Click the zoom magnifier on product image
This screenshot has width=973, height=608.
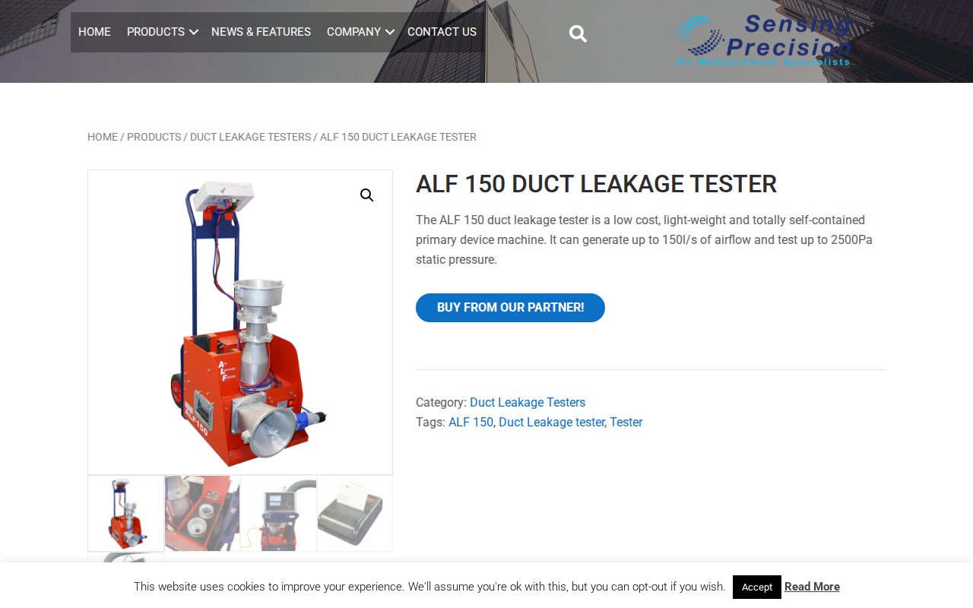click(x=367, y=195)
